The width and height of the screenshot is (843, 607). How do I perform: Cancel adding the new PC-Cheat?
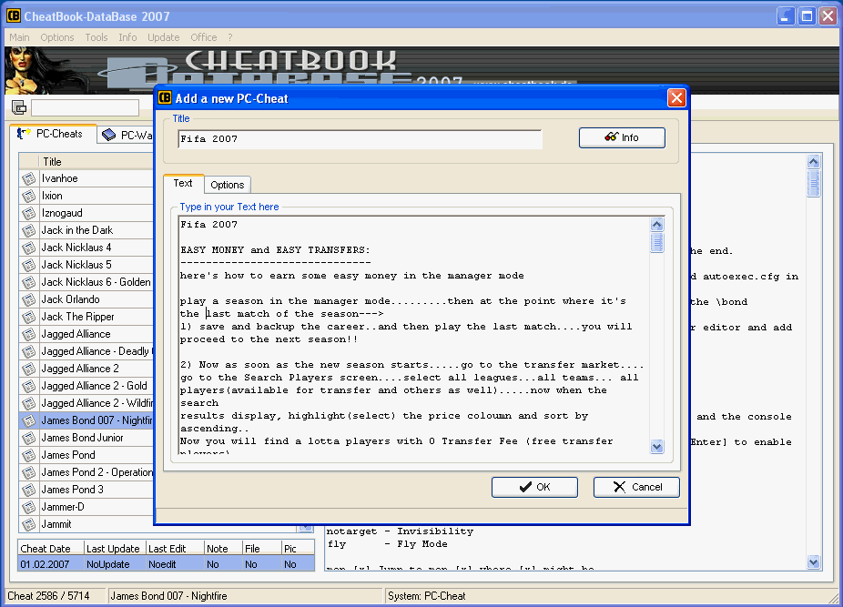[x=636, y=487]
